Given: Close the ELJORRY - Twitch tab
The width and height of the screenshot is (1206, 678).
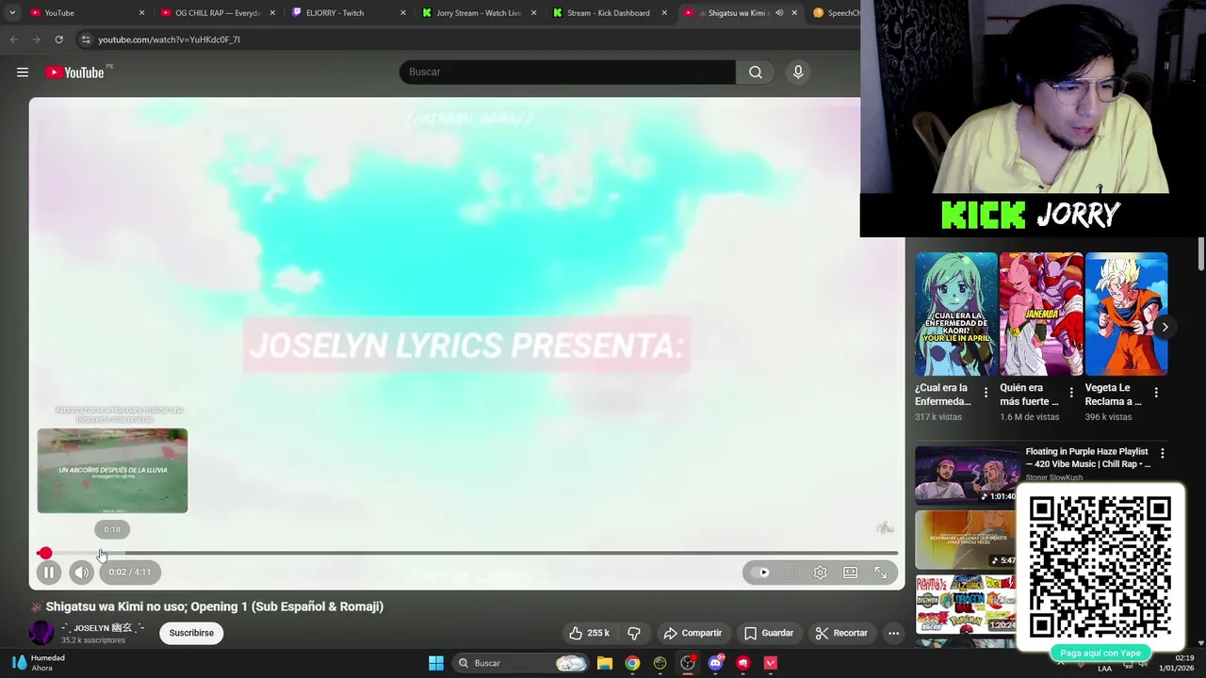Looking at the screenshot, I should [403, 13].
